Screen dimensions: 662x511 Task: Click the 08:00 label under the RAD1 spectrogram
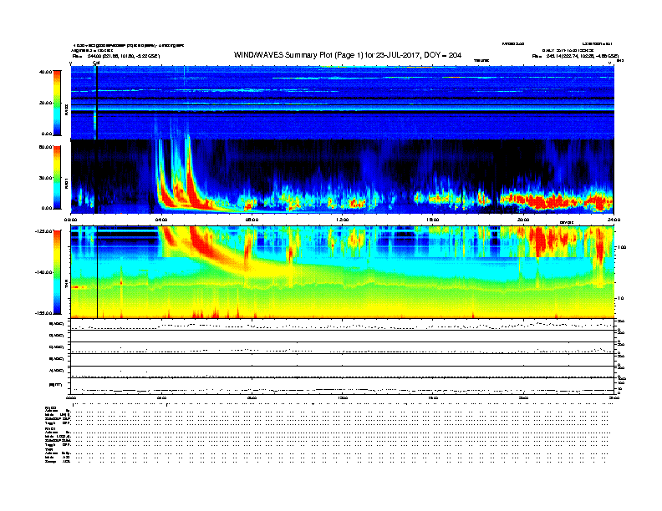click(252, 220)
